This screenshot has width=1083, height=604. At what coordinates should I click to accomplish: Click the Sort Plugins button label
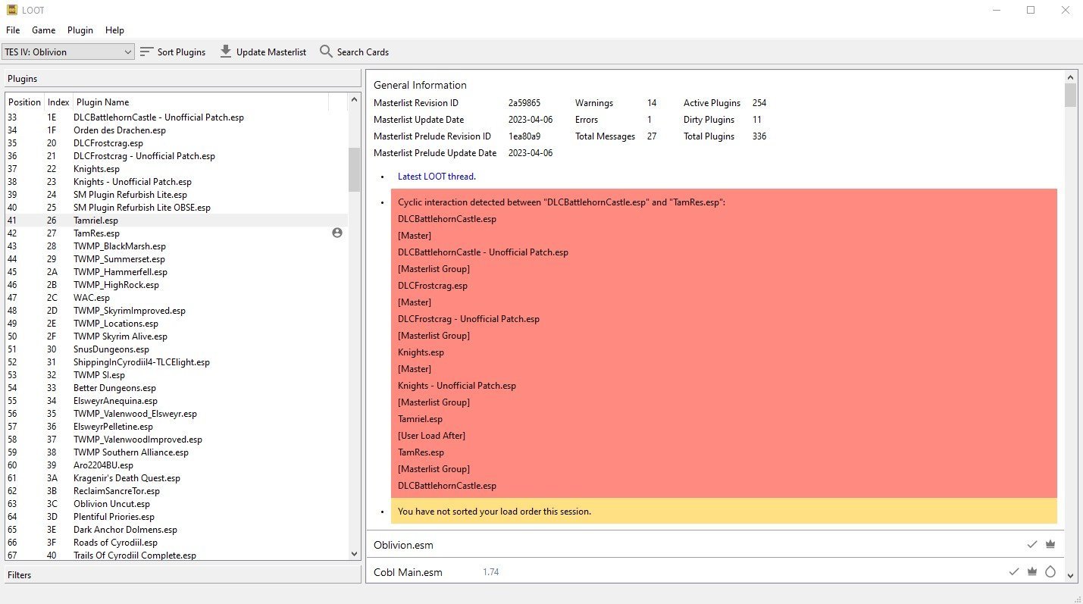click(181, 52)
